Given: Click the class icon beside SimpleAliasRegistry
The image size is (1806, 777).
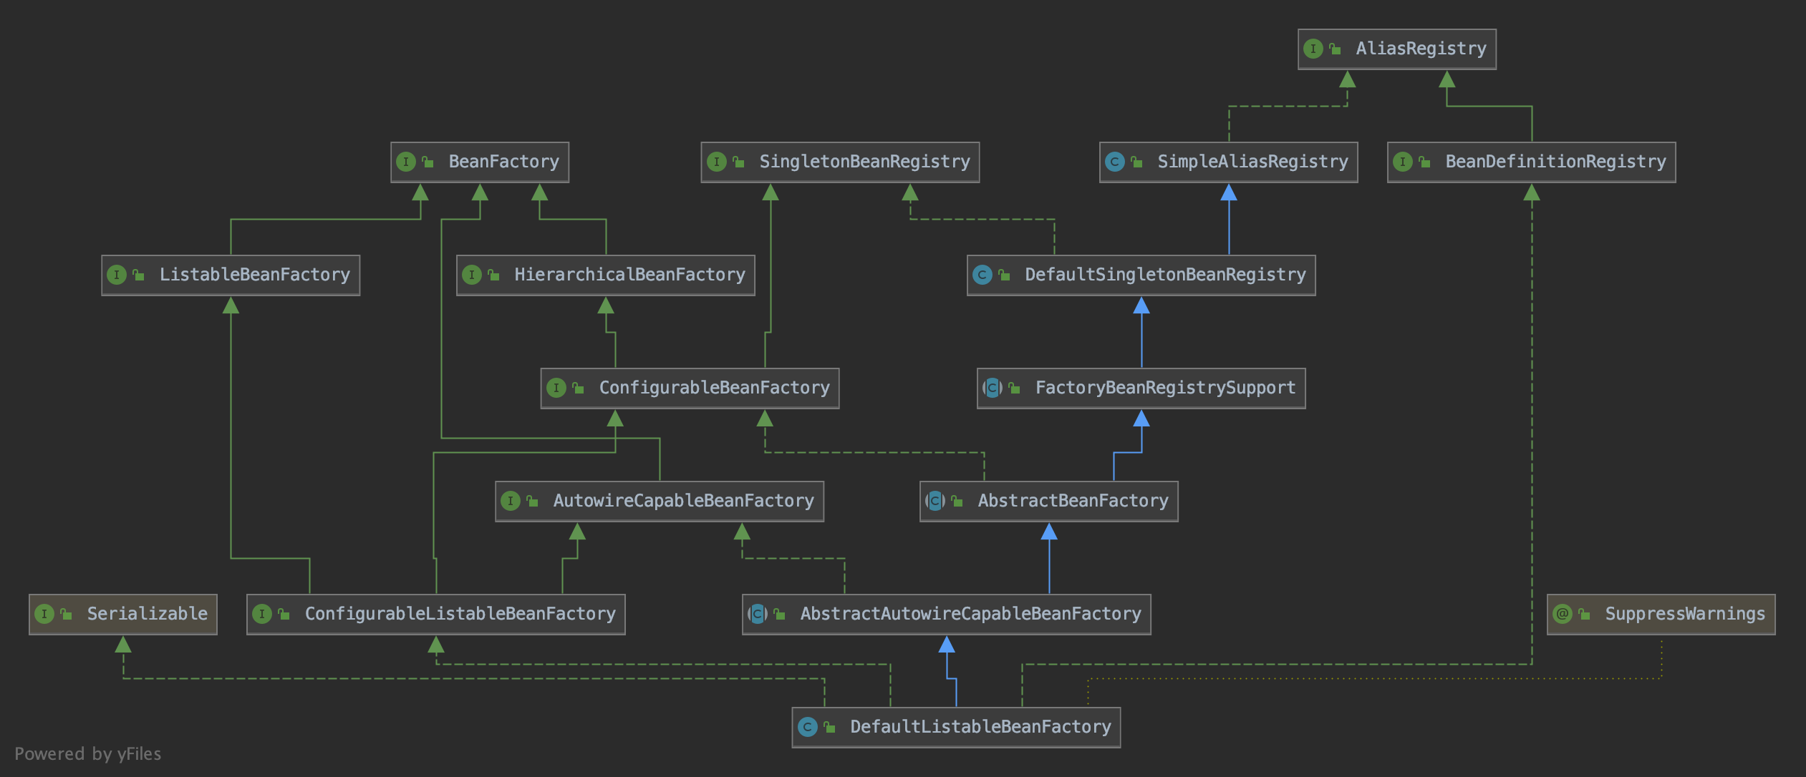Looking at the screenshot, I should coord(1114,162).
